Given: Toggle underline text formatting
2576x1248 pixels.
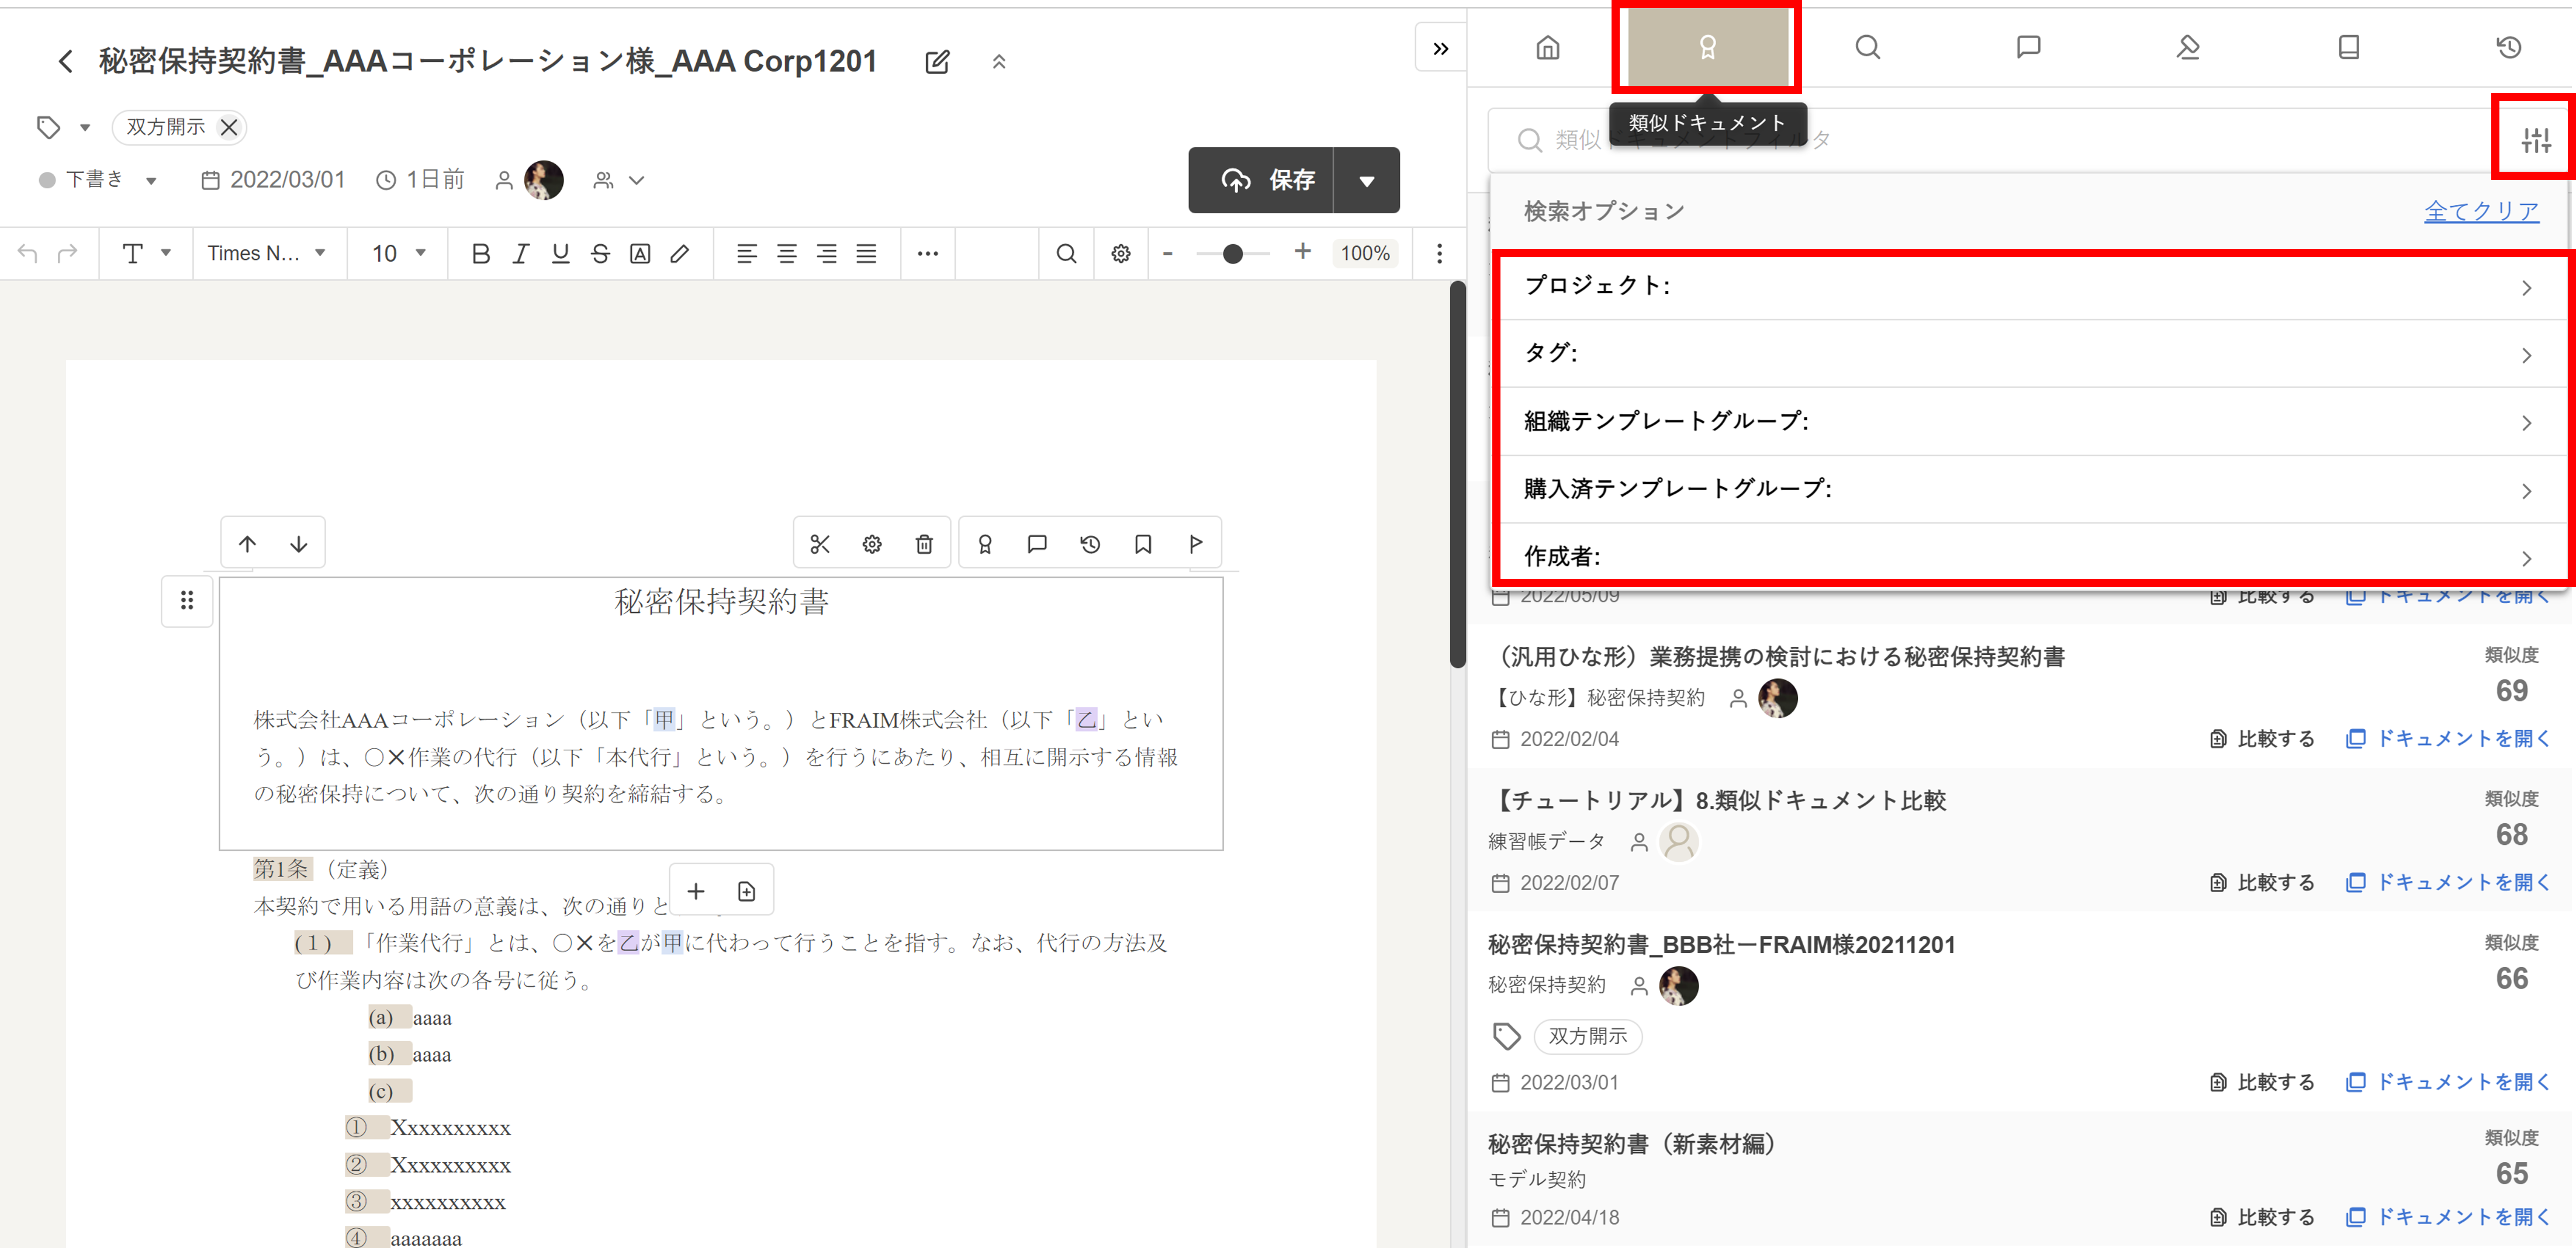Looking at the screenshot, I should 560,254.
